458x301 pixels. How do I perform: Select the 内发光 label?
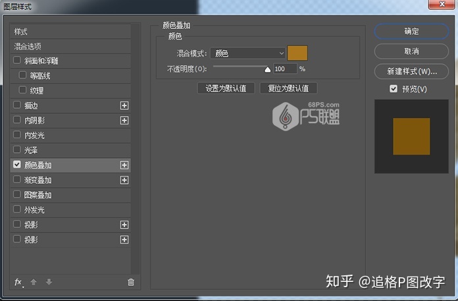[x=34, y=135]
